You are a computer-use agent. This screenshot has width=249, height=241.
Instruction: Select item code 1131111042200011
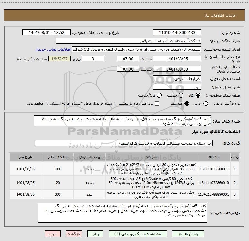point(213,169)
